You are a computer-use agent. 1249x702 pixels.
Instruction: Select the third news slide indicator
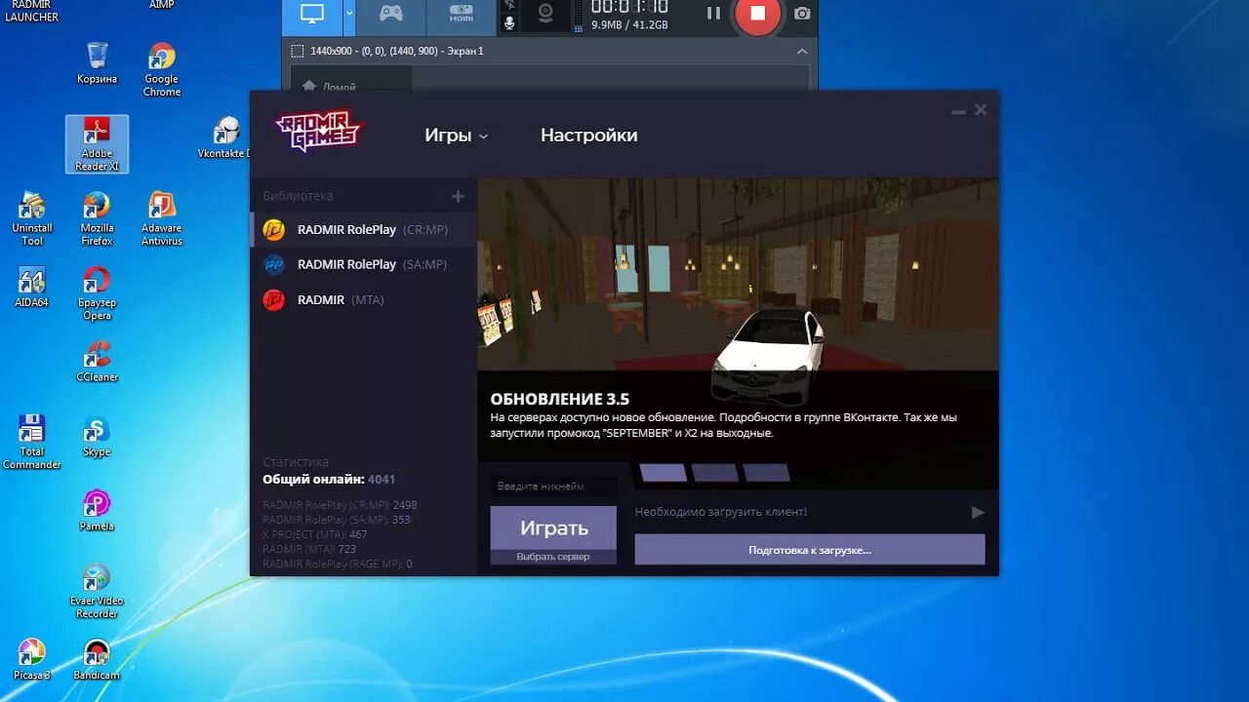click(x=767, y=473)
